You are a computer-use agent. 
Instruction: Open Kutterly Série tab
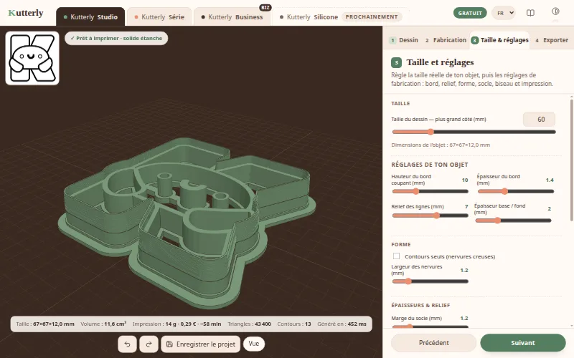(x=159, y=16)
